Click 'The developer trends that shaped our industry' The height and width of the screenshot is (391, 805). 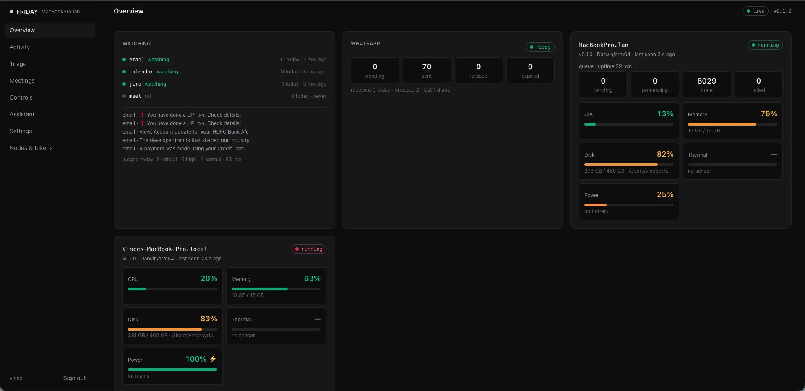(194, 140)
